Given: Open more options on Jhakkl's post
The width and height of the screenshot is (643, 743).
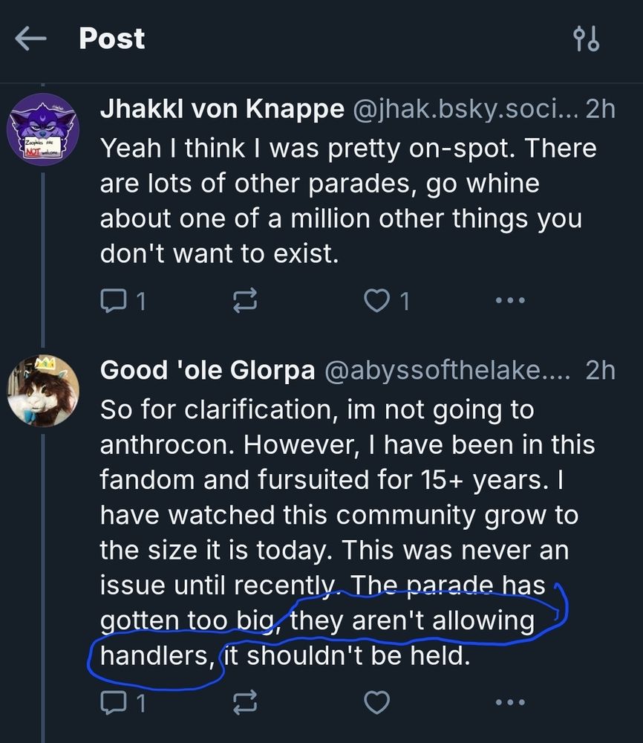Looking at the screenshot, I should [x=509, y=300].
